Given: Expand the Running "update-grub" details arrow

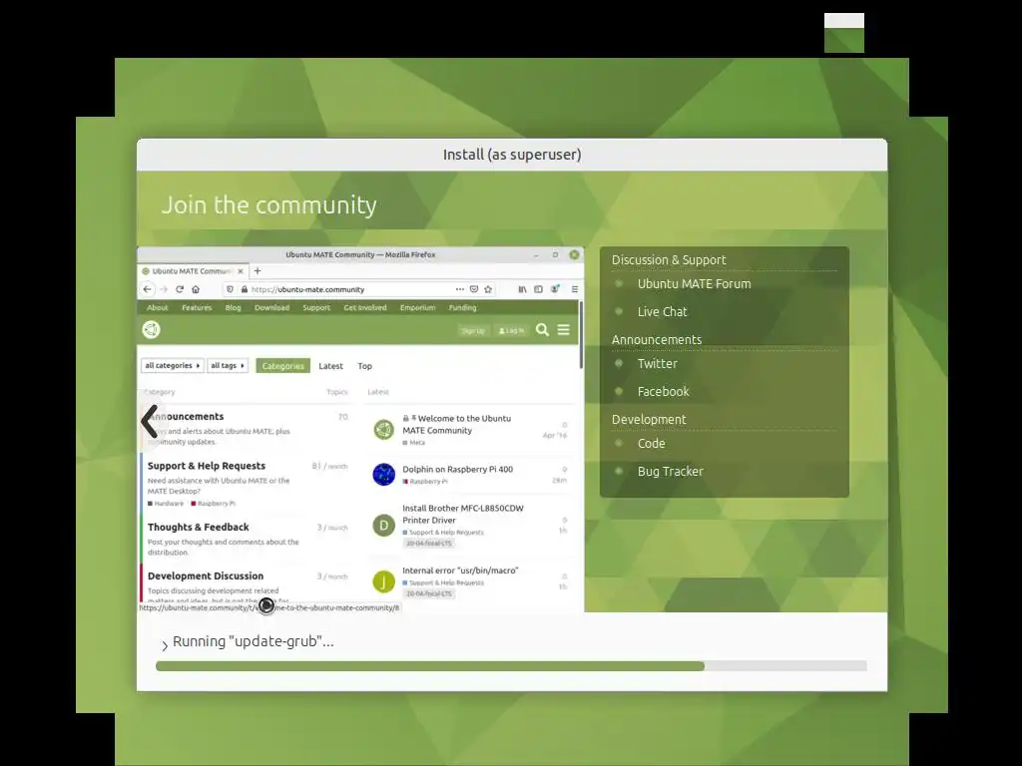Looking at the screenshot, I should (165, 645).
